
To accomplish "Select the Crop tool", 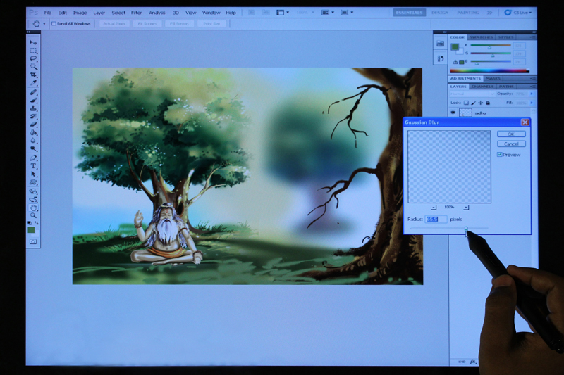I will coord(33,75).
